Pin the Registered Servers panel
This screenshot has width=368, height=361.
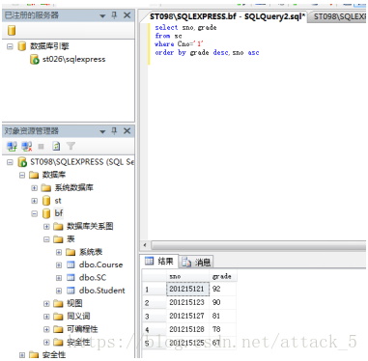[x=114, y=15]
